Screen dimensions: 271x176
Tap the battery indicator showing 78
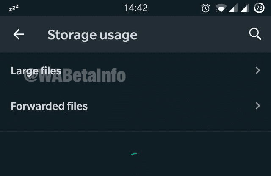coord(259,8)
